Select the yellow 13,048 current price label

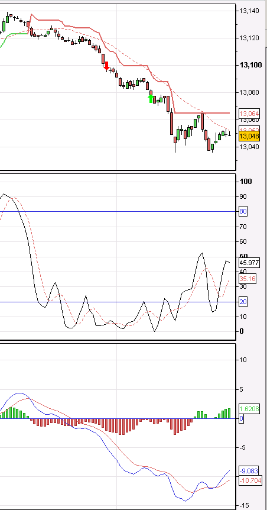pos(249,136)
